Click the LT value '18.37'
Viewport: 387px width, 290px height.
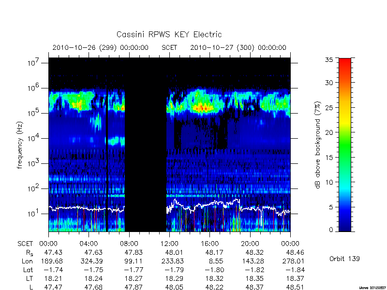point(295,279)
